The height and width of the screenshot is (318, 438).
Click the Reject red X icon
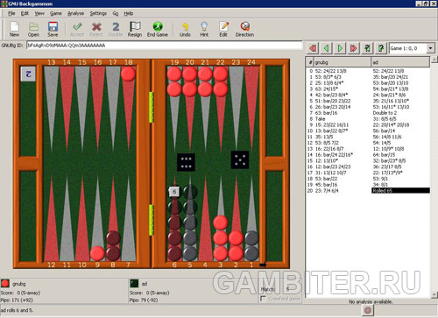click(96, 29)
